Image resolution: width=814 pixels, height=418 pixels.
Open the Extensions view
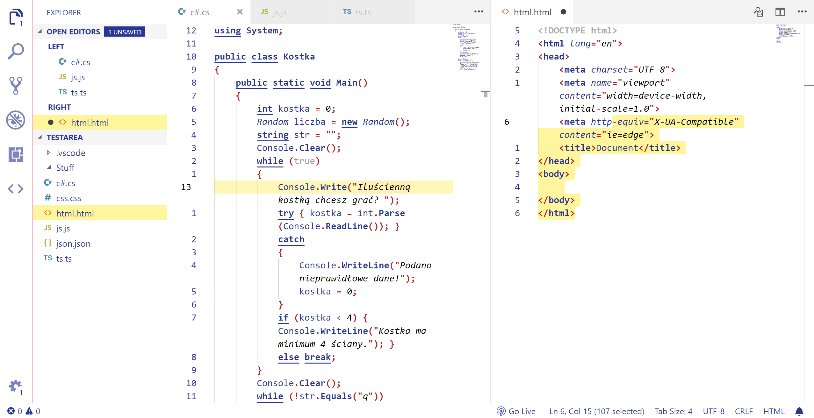(16, 154)
